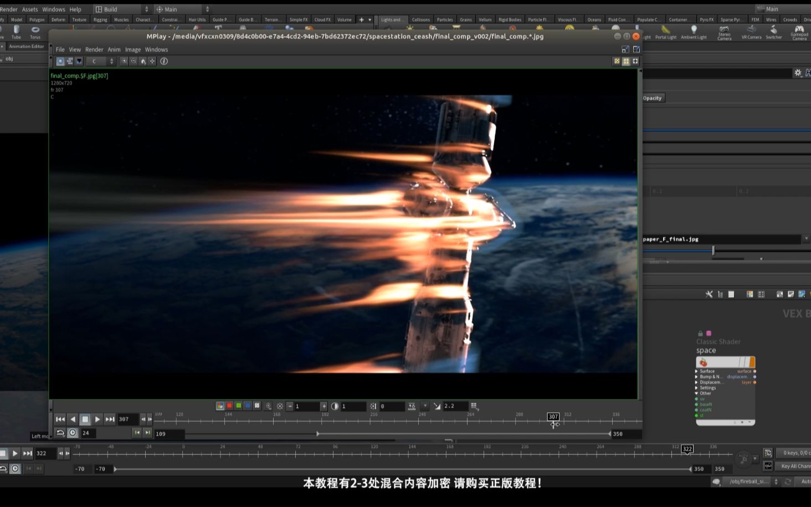The width and height of the screenshot is (811, 507).
Task: Show alpha channel in MPlay
Action: (257, 406)
